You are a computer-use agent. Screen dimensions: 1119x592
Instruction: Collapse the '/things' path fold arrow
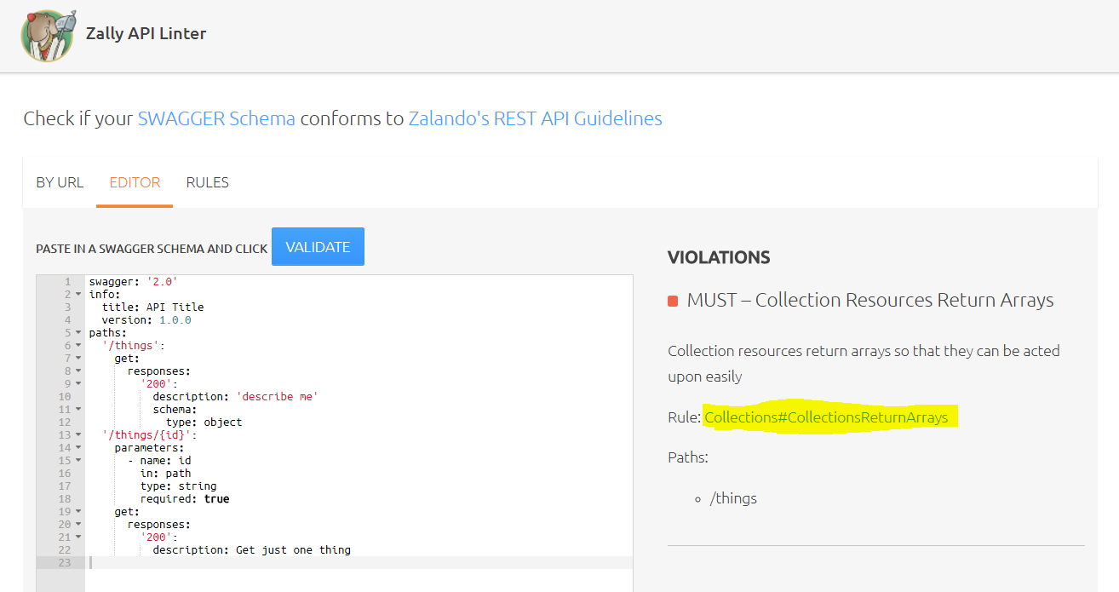(79, 345)
